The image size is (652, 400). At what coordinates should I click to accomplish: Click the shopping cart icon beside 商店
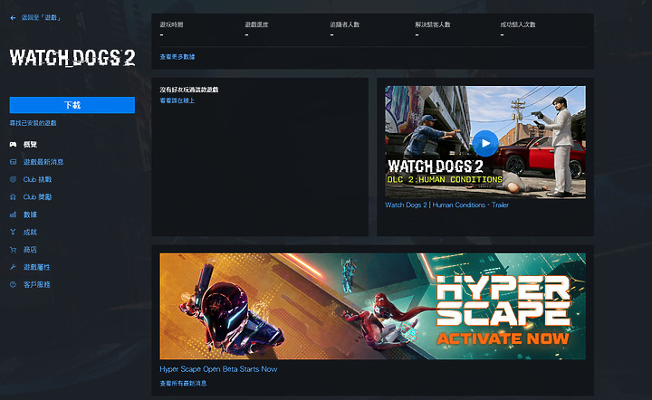click(x=13, y=250)
